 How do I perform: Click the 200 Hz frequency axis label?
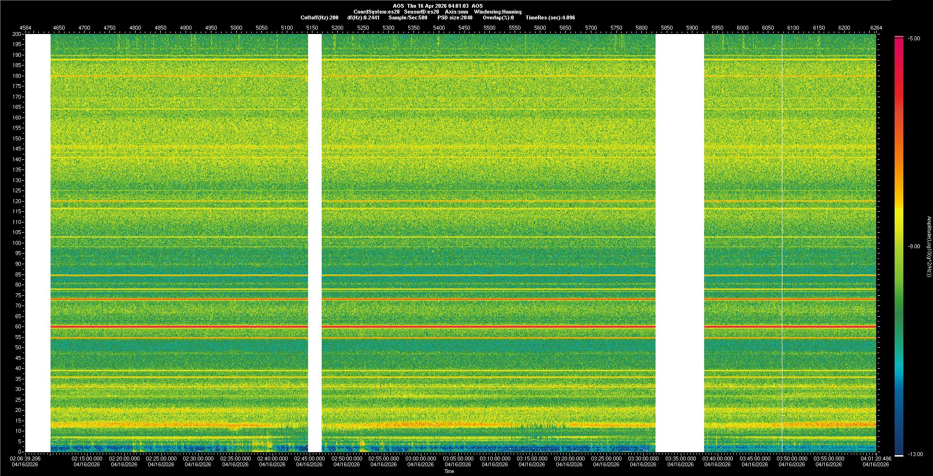point(17,34)
